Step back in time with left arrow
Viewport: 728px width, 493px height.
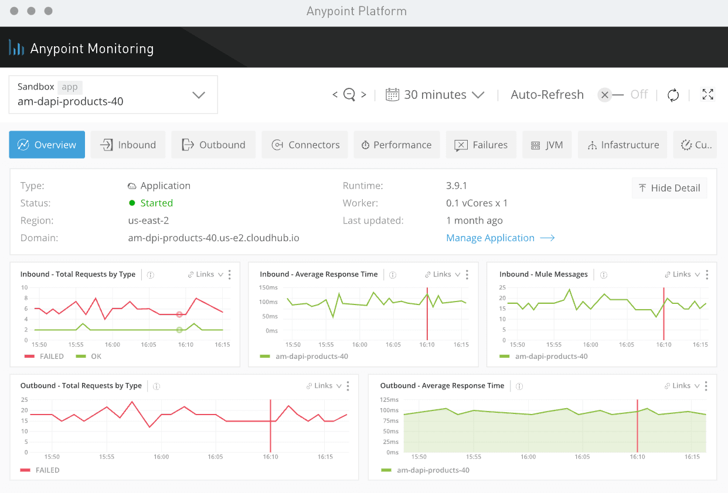[x=334, y=94]
